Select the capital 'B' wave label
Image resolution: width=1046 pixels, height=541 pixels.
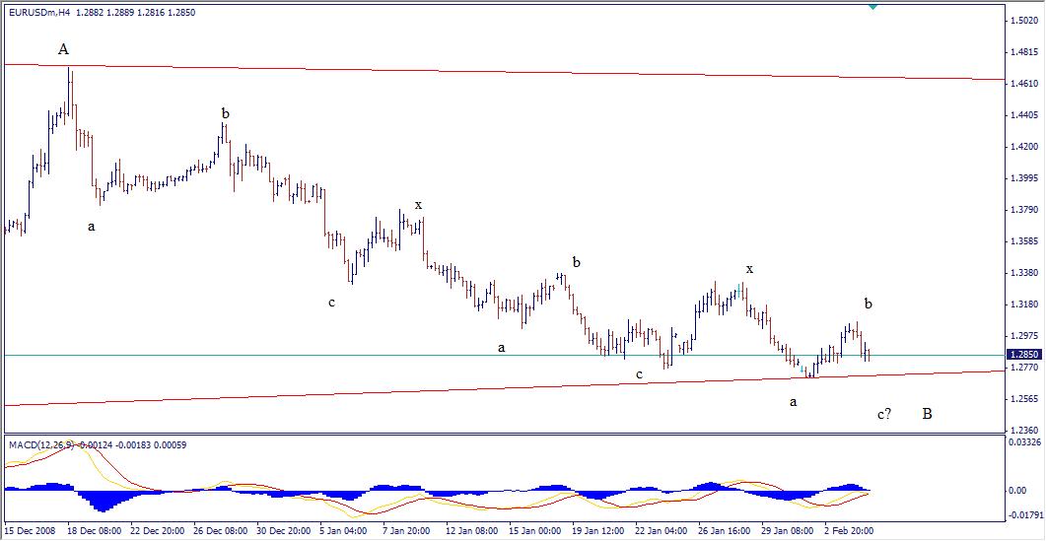928,414
